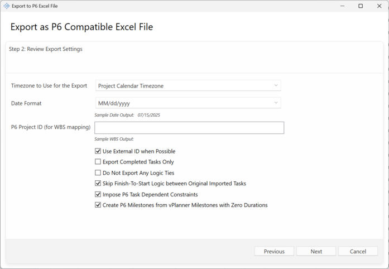Proceed with the Next button

pos(316,252)
